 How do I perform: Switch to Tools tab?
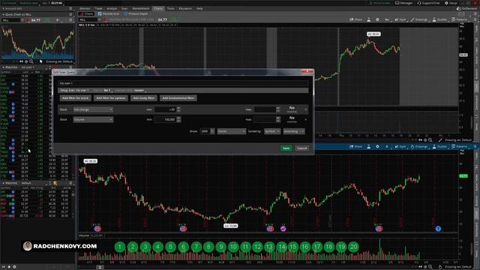point(170,8)
